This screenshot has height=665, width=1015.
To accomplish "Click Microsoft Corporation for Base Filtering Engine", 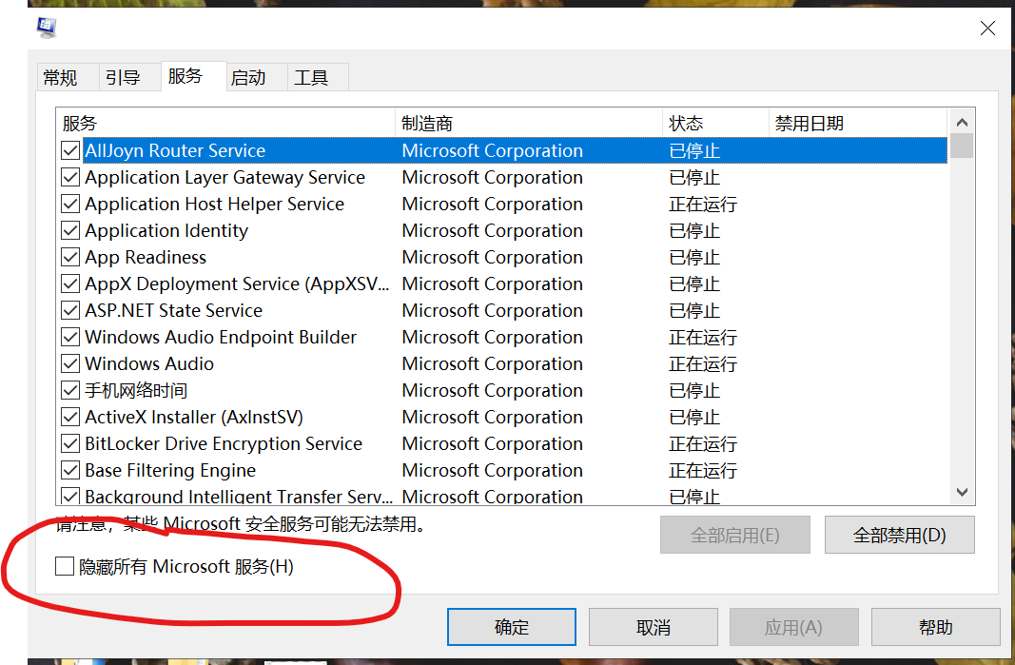I will pos(492,470).
